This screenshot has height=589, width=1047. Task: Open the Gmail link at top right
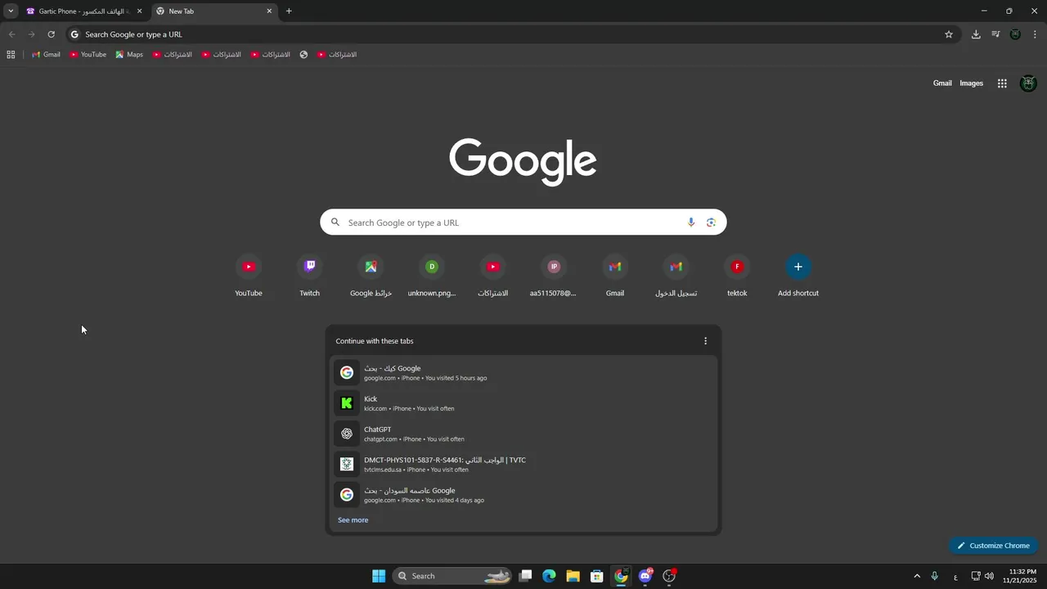click(942, 83)
